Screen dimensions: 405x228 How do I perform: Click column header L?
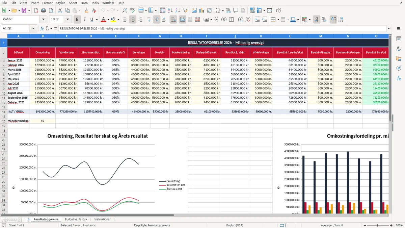coord(290,36)
